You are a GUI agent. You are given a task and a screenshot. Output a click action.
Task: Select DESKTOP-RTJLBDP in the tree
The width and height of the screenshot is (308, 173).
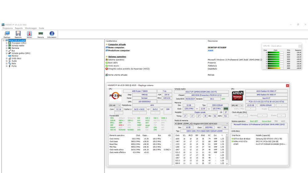coord(17,40)
